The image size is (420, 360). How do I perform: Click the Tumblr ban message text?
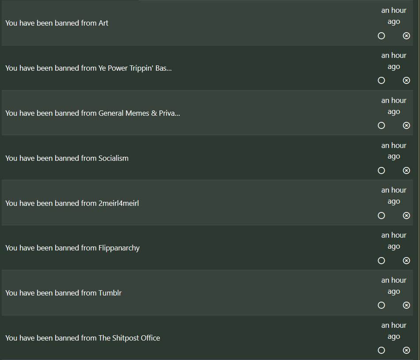(x=64, y=293)
